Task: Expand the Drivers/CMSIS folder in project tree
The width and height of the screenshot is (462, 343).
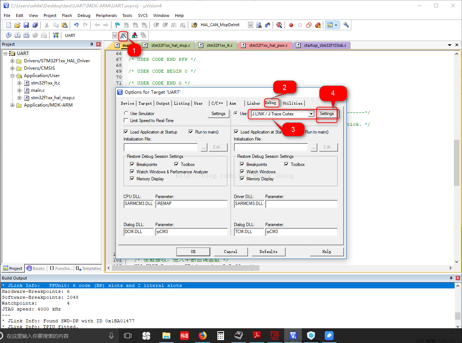Action: point(13,68)
